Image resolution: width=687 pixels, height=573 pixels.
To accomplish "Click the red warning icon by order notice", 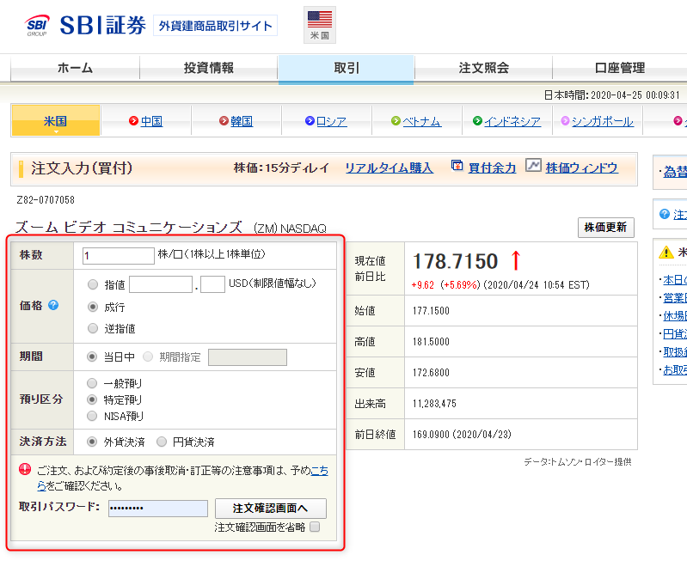I will point(26,470).
